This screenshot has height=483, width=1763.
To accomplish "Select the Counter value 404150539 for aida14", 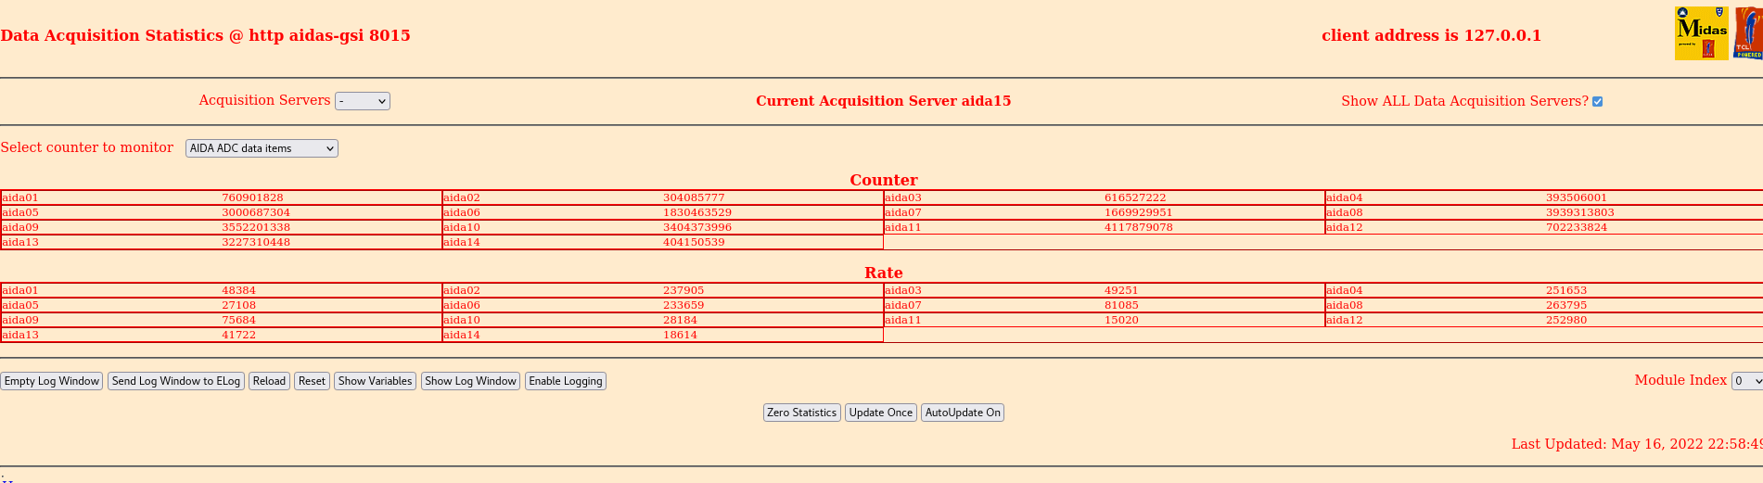I will [x=694, y=242].
